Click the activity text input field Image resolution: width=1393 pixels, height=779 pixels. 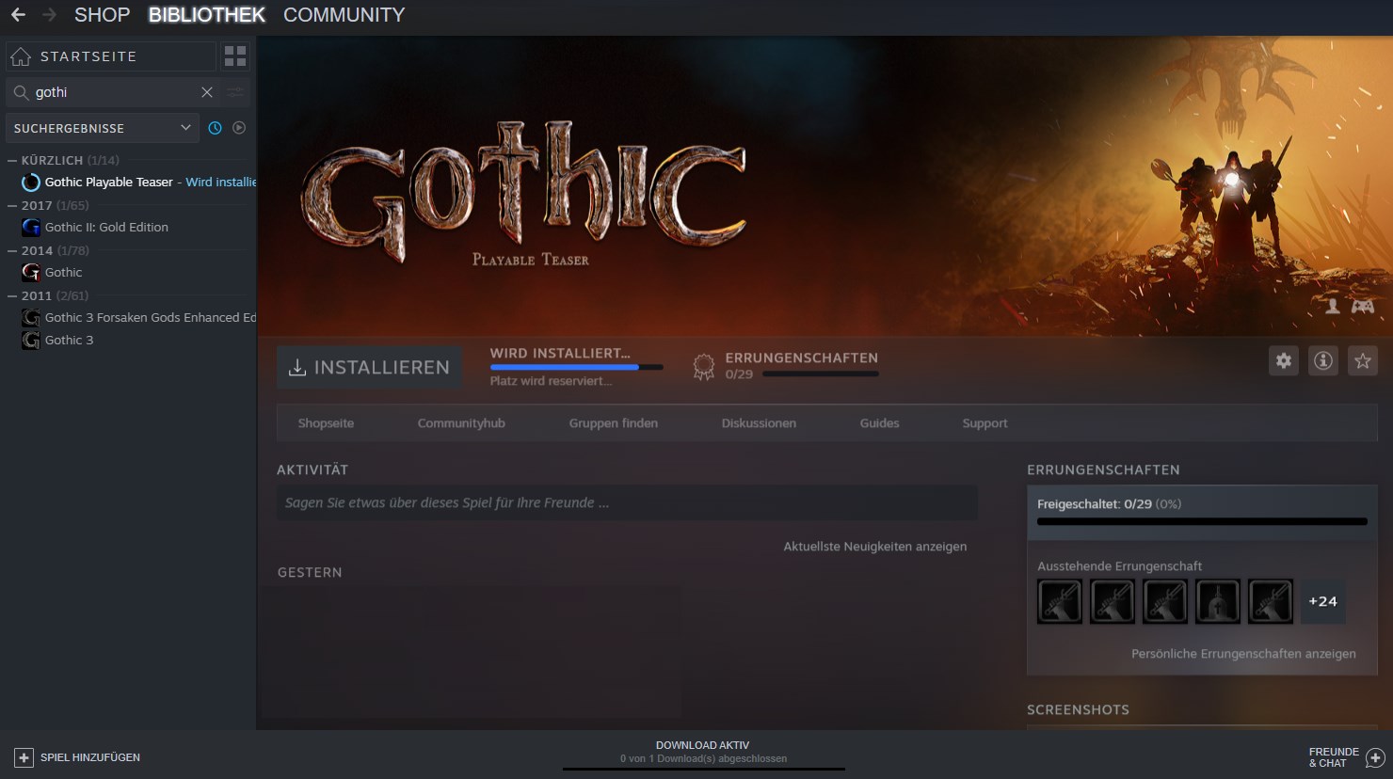point(627,503)
